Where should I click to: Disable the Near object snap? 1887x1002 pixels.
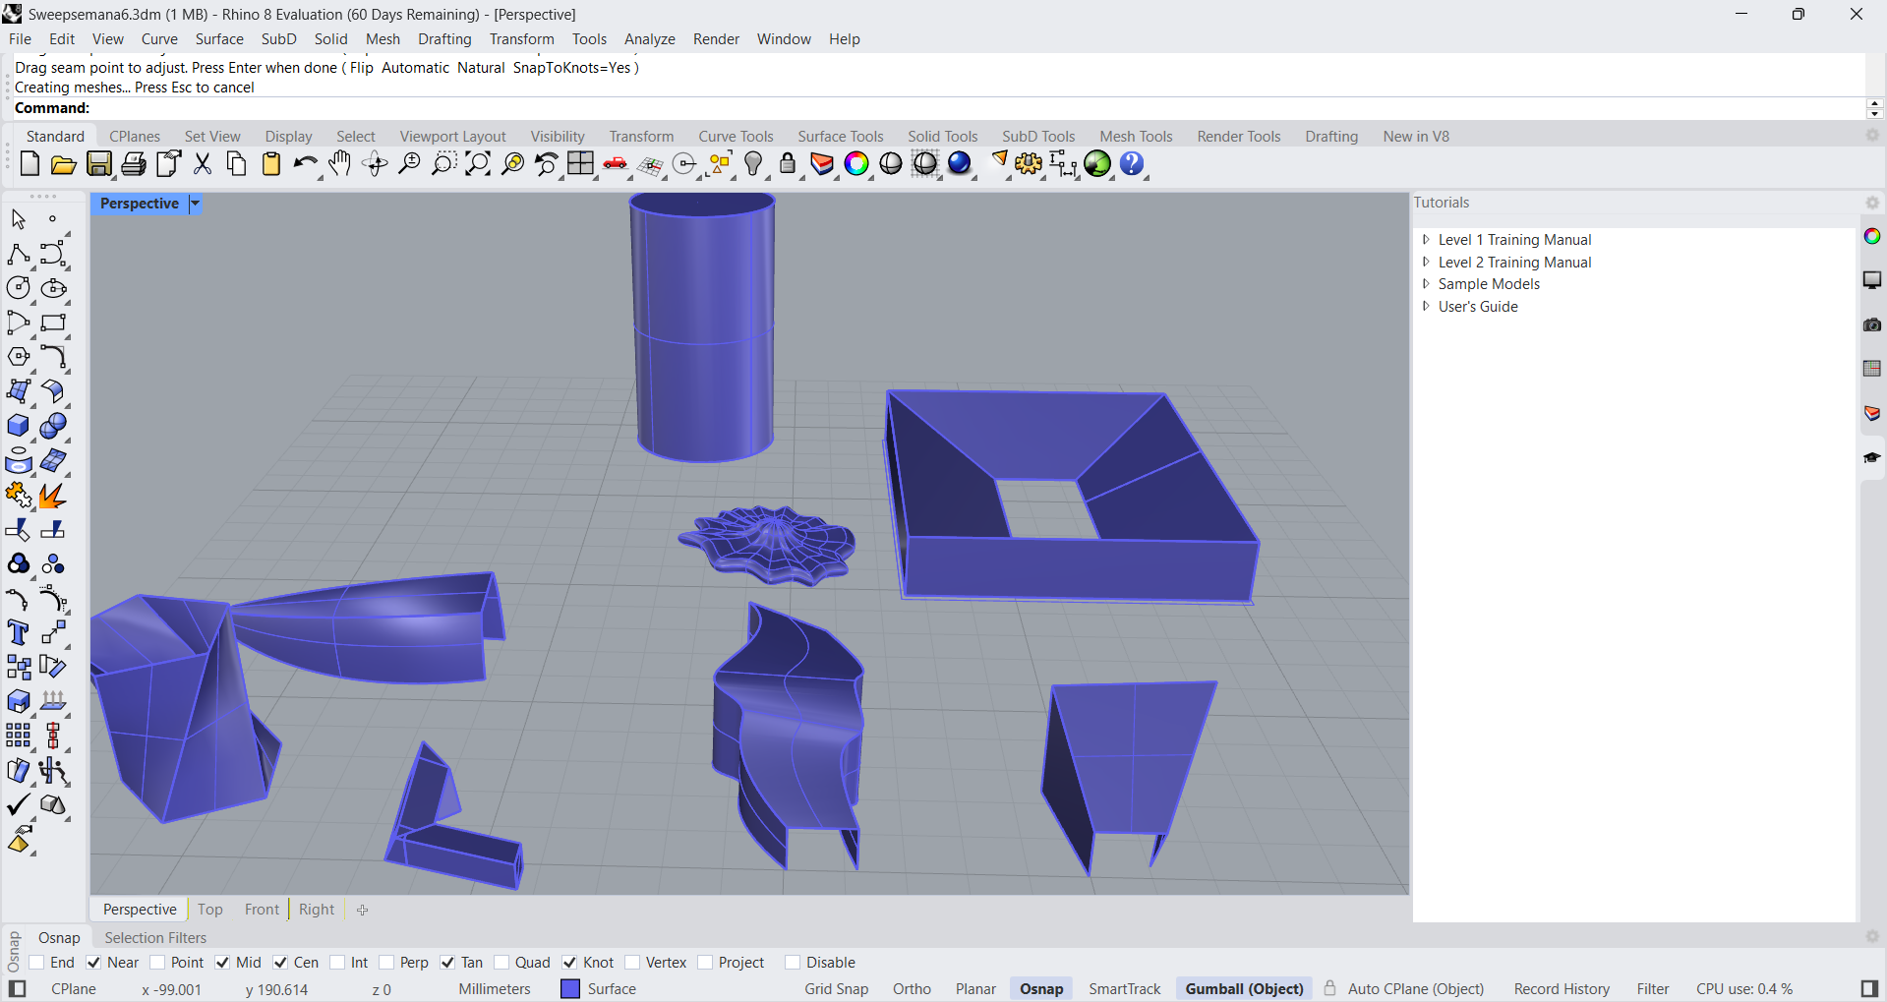[94, 963]
